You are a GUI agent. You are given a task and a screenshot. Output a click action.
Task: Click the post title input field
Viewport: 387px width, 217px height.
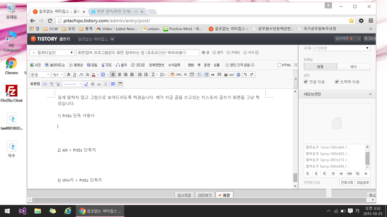(x=138, y=52)
